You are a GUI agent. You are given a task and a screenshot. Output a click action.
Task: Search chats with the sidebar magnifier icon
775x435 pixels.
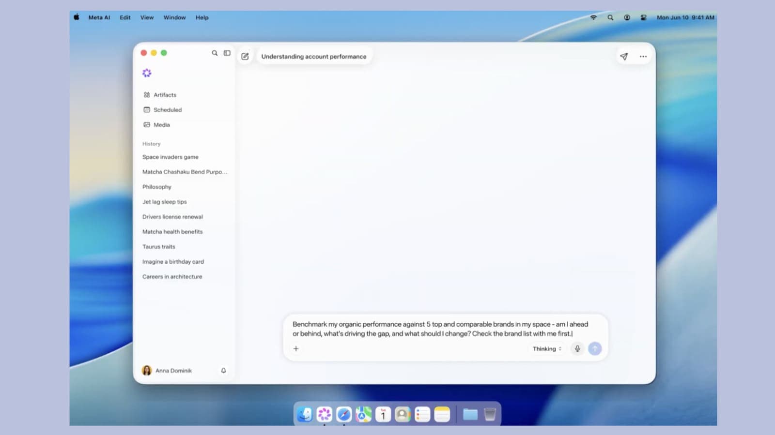215,53
